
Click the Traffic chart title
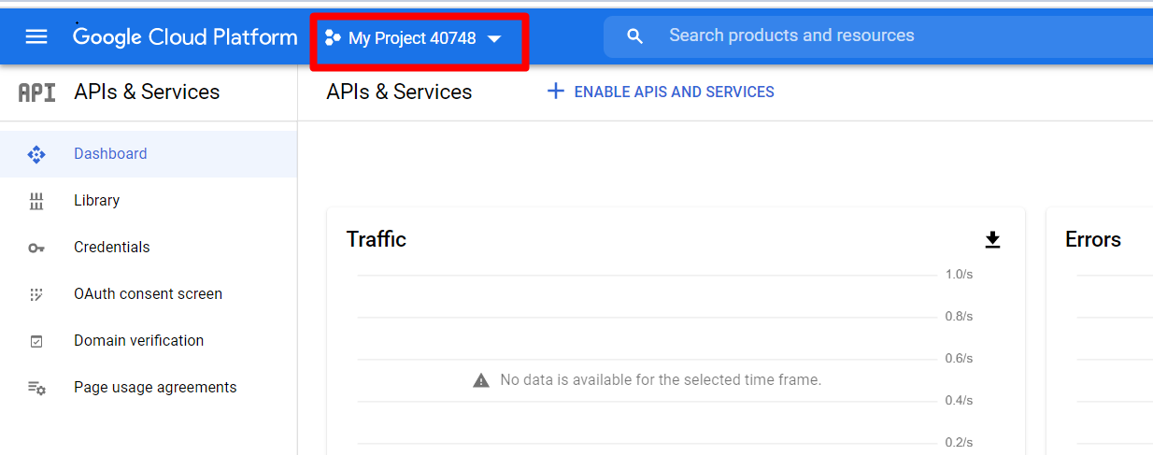[377, 239]
